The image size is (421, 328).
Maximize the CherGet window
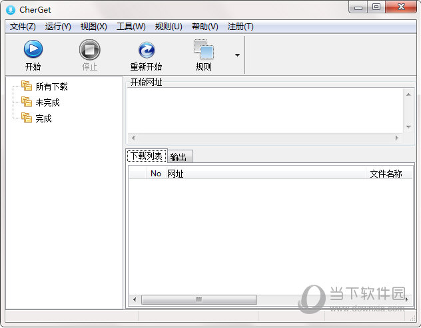click(x=376, y=7)
